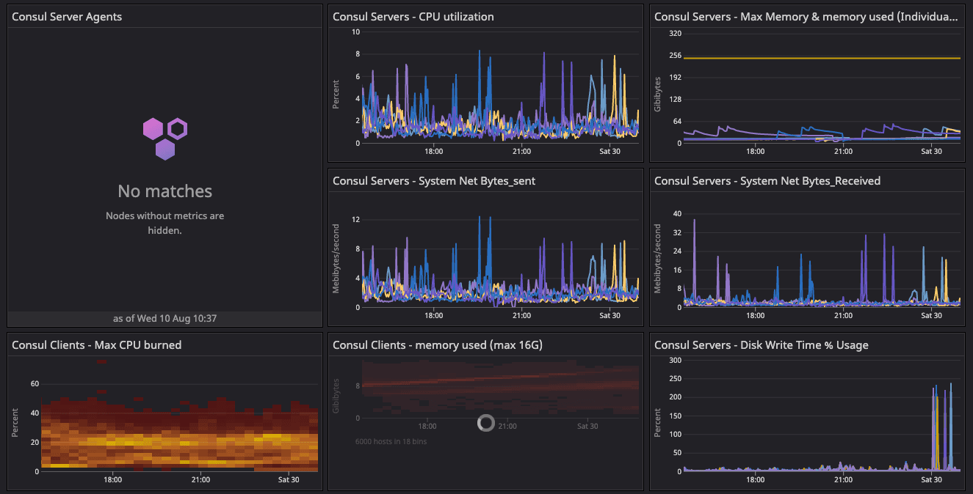The height and width of the screenshot is (494, 973).
Task: Click the loading spinner in the memory used panel
Action: click(485, 422)
